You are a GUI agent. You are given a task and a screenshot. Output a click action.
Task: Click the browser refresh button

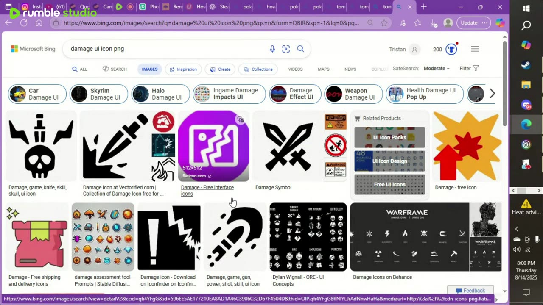click(x=24, y=23)
